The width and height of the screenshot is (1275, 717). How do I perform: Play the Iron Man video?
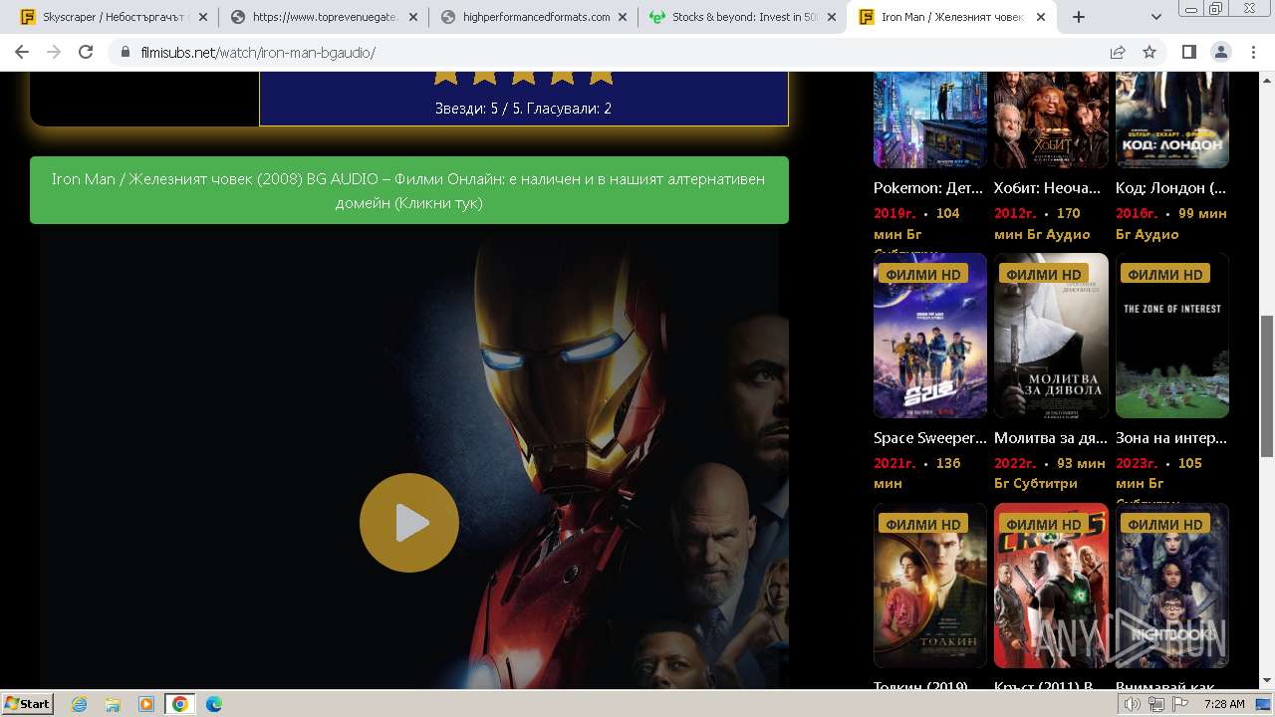click(408, 523)
